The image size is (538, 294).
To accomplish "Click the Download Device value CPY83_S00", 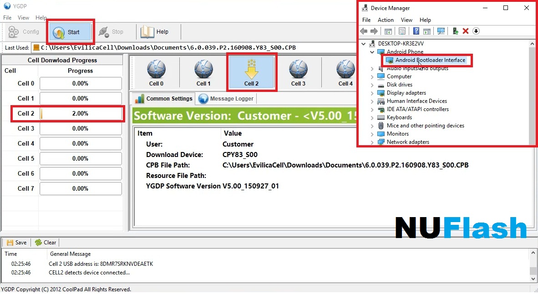I will click(x=240, y=155).
